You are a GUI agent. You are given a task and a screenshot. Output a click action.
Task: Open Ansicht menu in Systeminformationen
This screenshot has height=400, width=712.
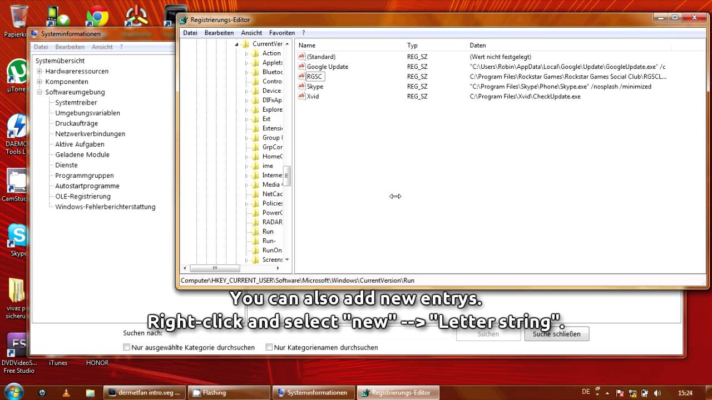pos(102,47)
